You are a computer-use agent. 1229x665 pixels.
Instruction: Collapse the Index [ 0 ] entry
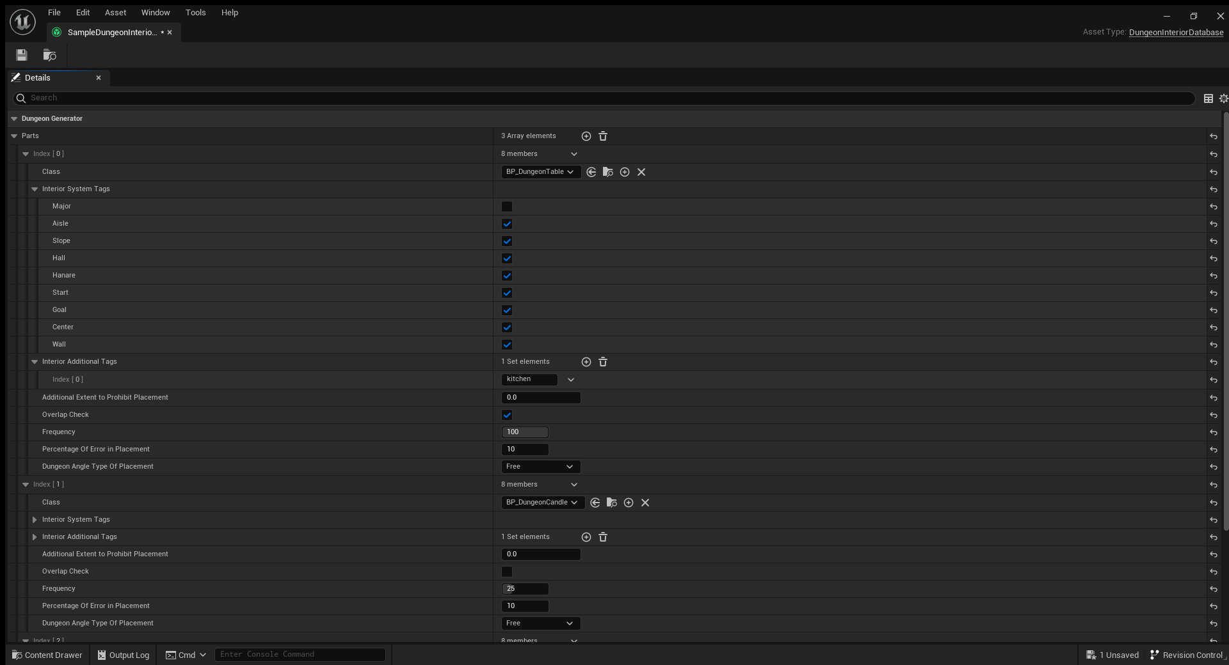click(26, 154)
